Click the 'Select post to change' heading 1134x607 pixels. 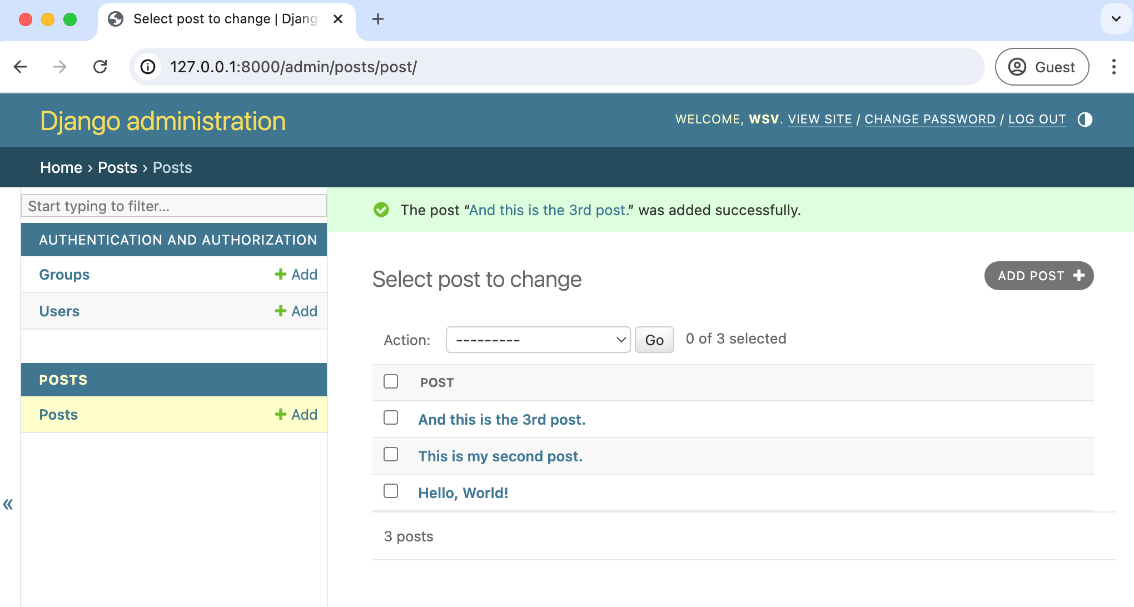pos(477,279)
